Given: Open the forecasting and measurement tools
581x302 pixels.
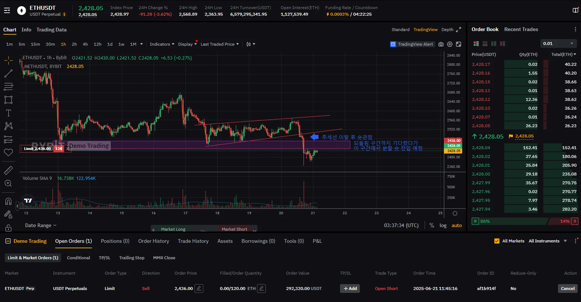Looking at the screenshot, I should [x=8, y=139].
